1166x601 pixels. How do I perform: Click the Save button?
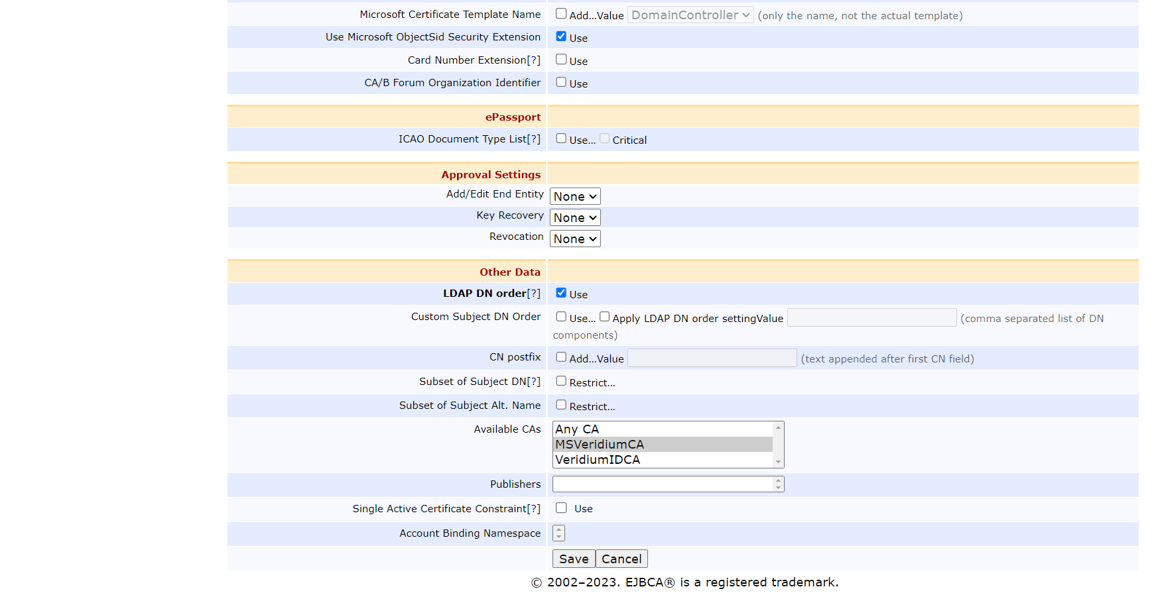click(574, 559)
